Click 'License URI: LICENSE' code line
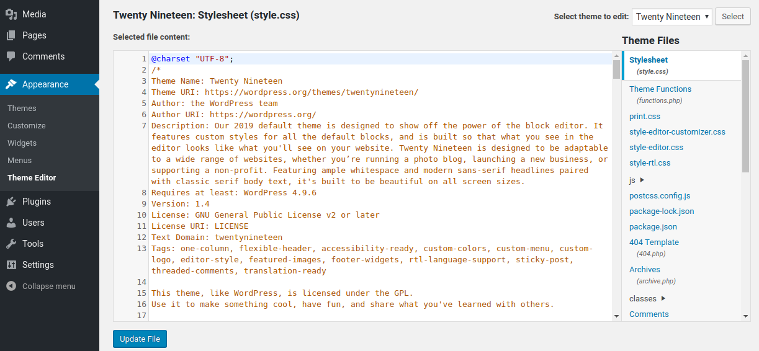This screenshot has width=759, height=351. tap(200, 226)
